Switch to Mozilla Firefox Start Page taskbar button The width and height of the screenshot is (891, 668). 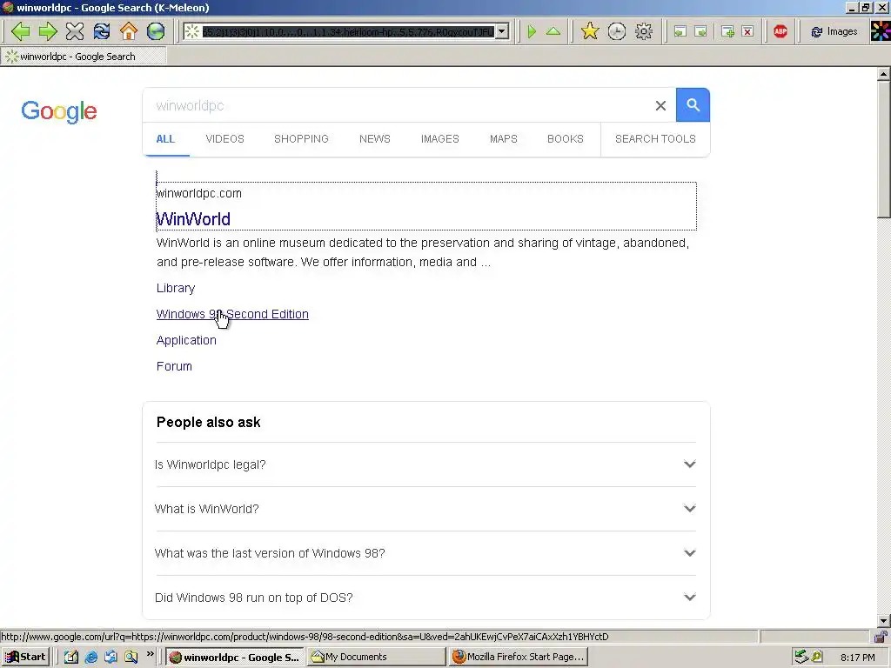518,658
